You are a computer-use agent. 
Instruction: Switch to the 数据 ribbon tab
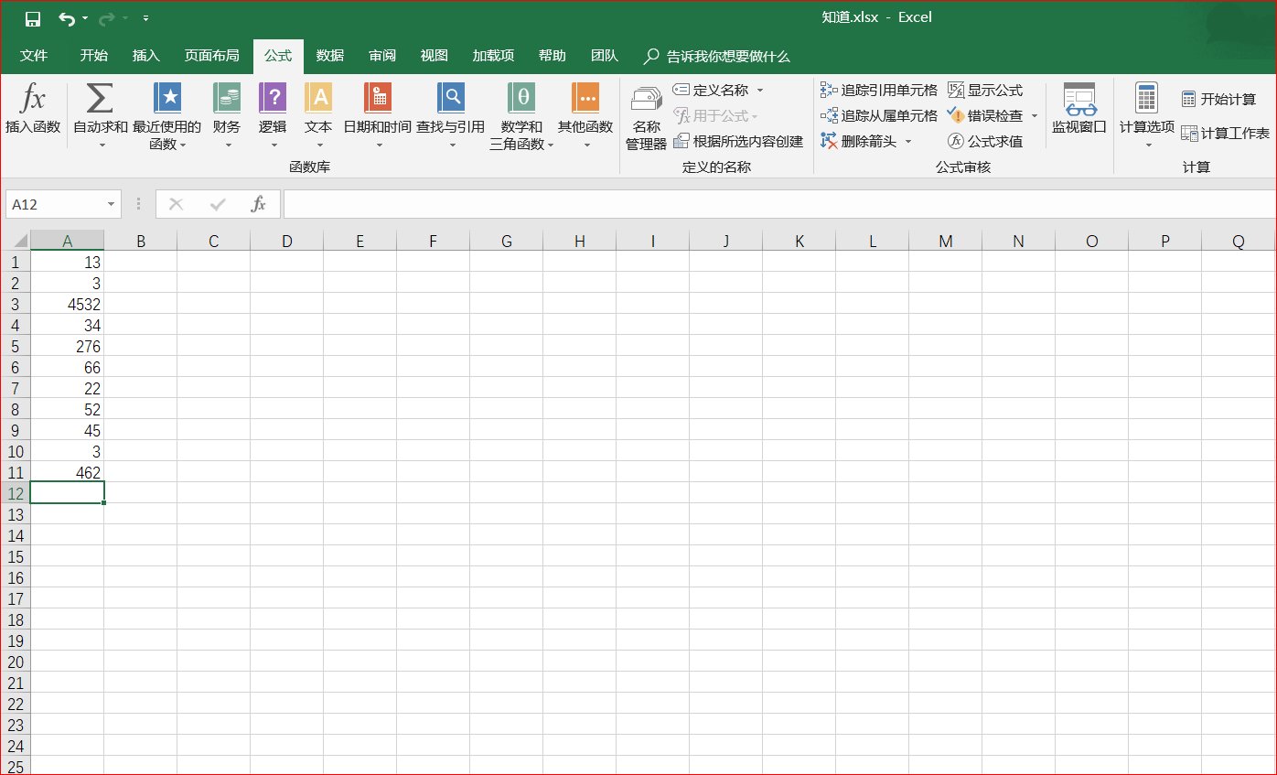328,55
